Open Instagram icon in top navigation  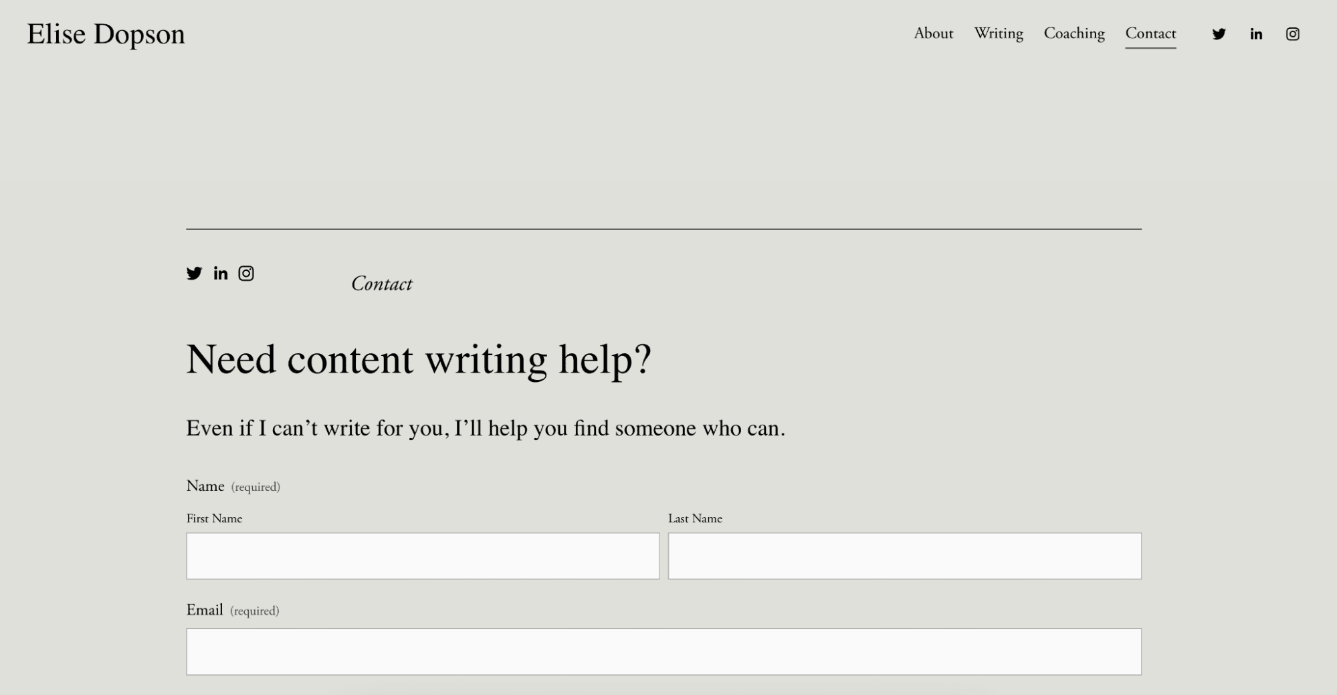1292,34
